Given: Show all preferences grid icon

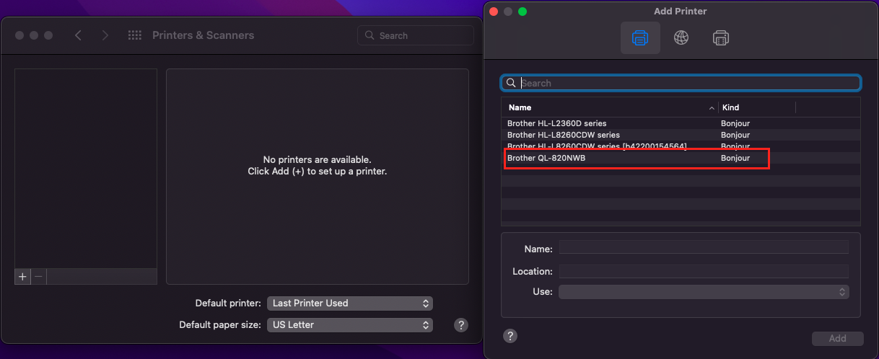Looking at the screenshot, I should pyautogui.click(x=134, y=35).
